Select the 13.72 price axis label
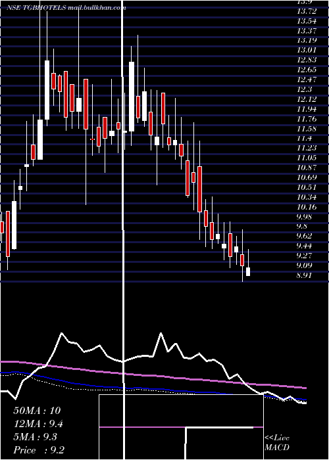This screenshot has height=460, width=329. (x=307, y=11)
